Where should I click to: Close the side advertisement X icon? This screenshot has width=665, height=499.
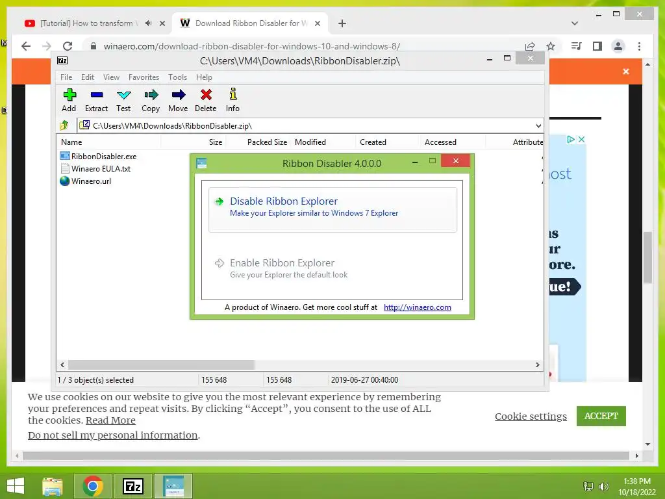tap(581, 139)
